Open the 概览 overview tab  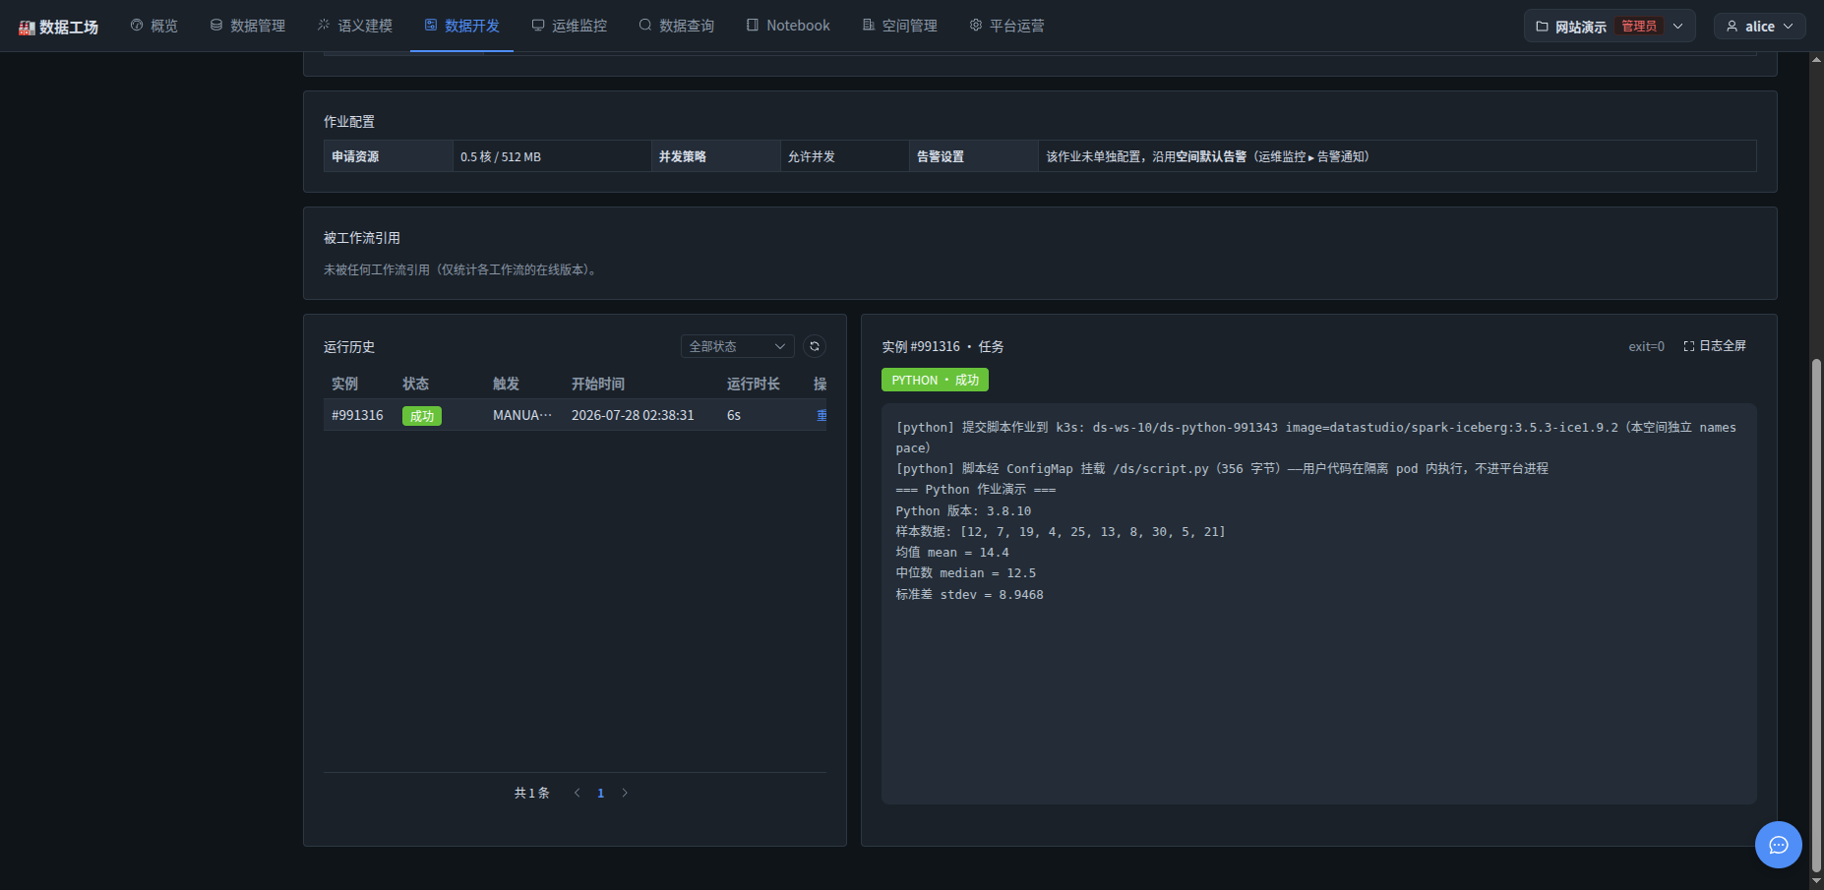pyautogui.click(x=154, y=26)
